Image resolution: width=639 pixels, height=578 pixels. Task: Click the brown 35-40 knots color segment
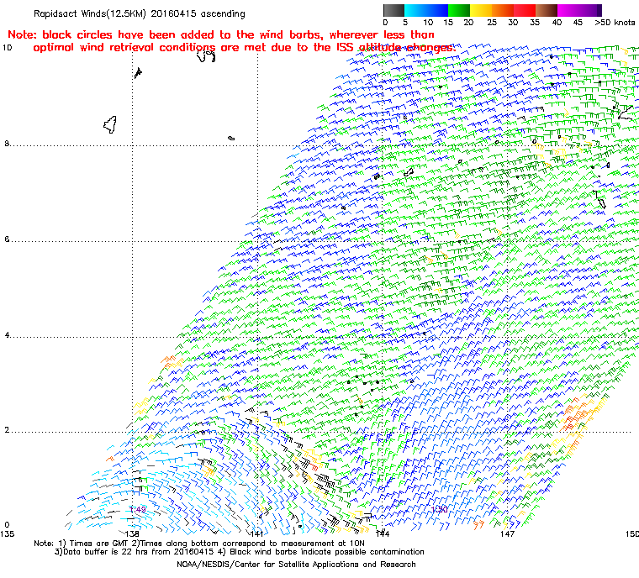(x=547, y=10)
